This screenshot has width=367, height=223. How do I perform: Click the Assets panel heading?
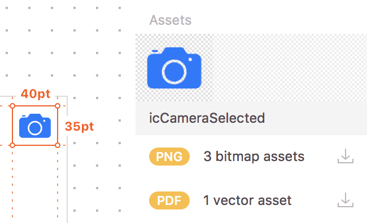[x=171, y=20]
